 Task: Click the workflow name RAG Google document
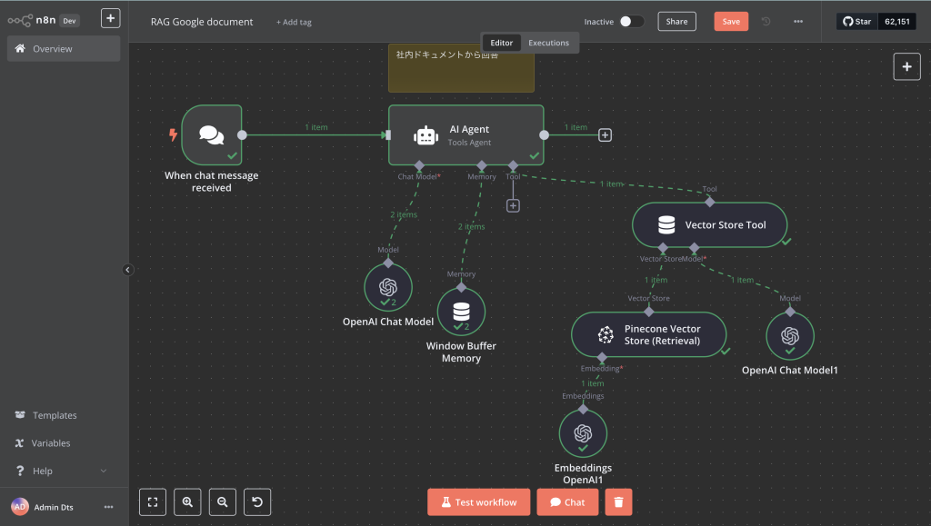202,22
